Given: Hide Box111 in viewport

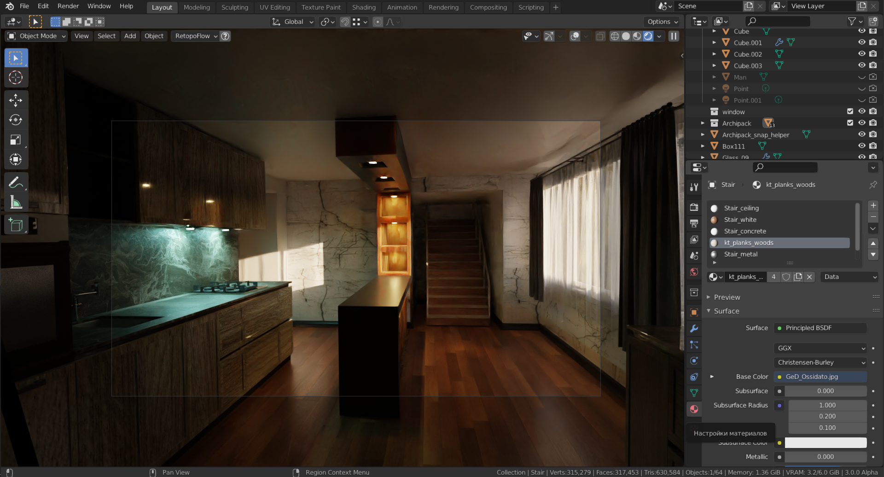Looking at the screenshot, I should (x=861, y=146).
